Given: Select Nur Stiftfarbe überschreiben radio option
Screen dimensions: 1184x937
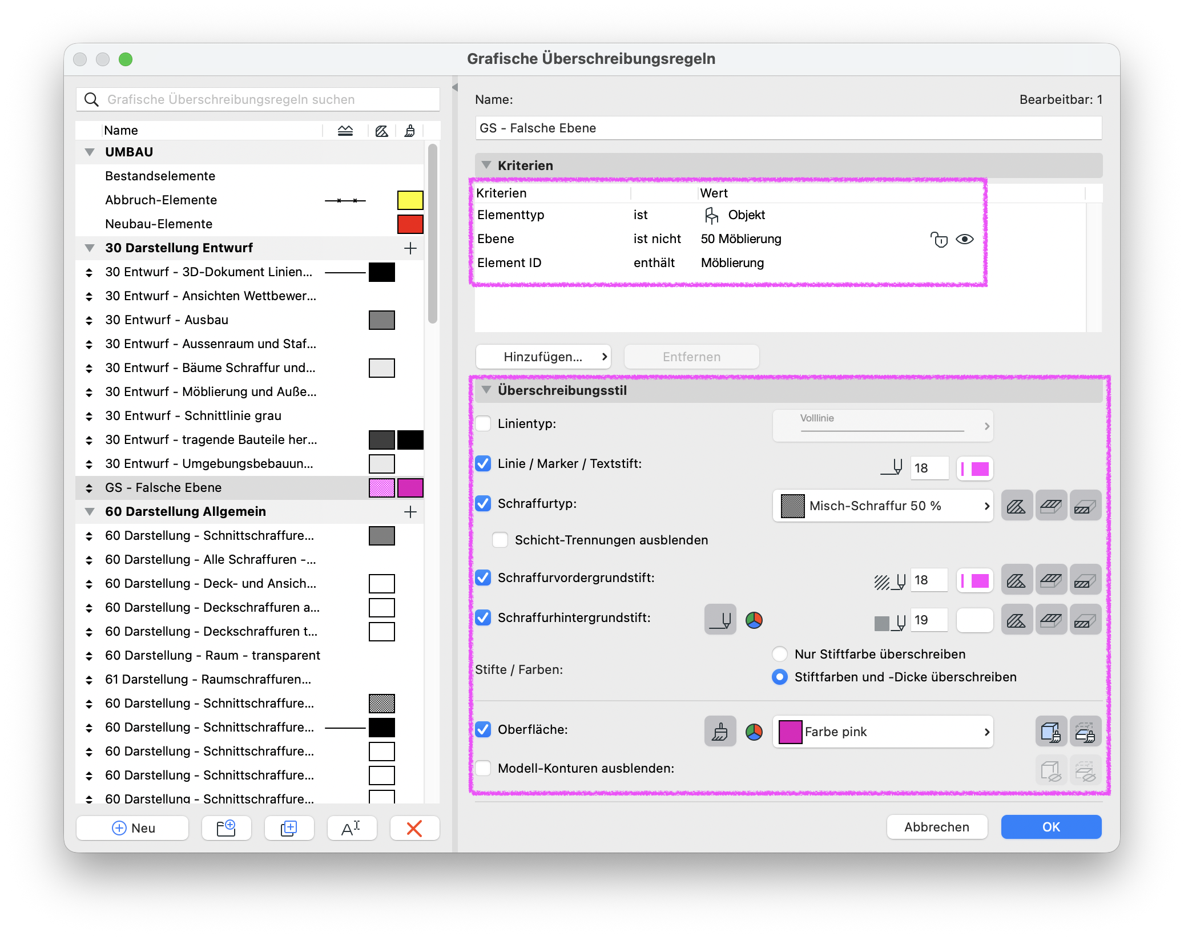Looking at the screenshot, I should [x=780, y=654].
